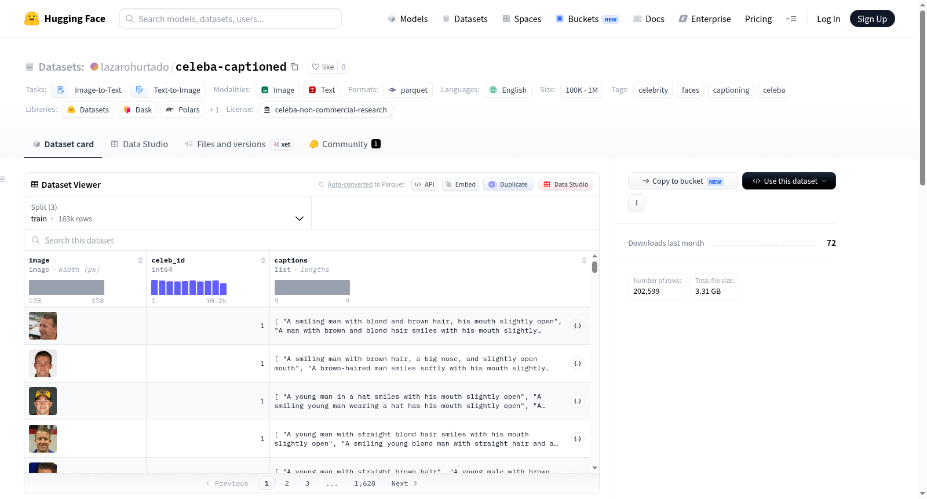Click the Text modality tag
Screen dimensions: 927x499
point(322,90)
